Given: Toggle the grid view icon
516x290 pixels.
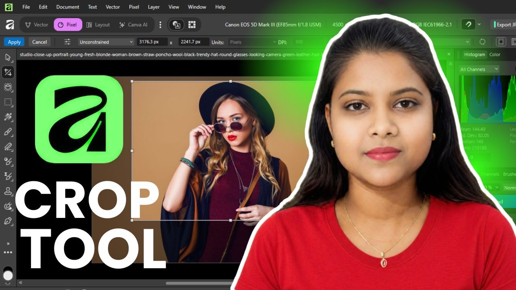Looking at the screenshot, I should pyautogui.click(x=192, y=25).
